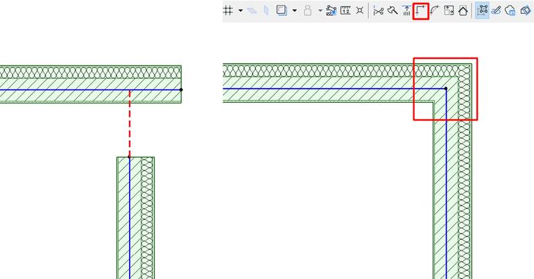Select the Intersect corner tool

[420, 11]
